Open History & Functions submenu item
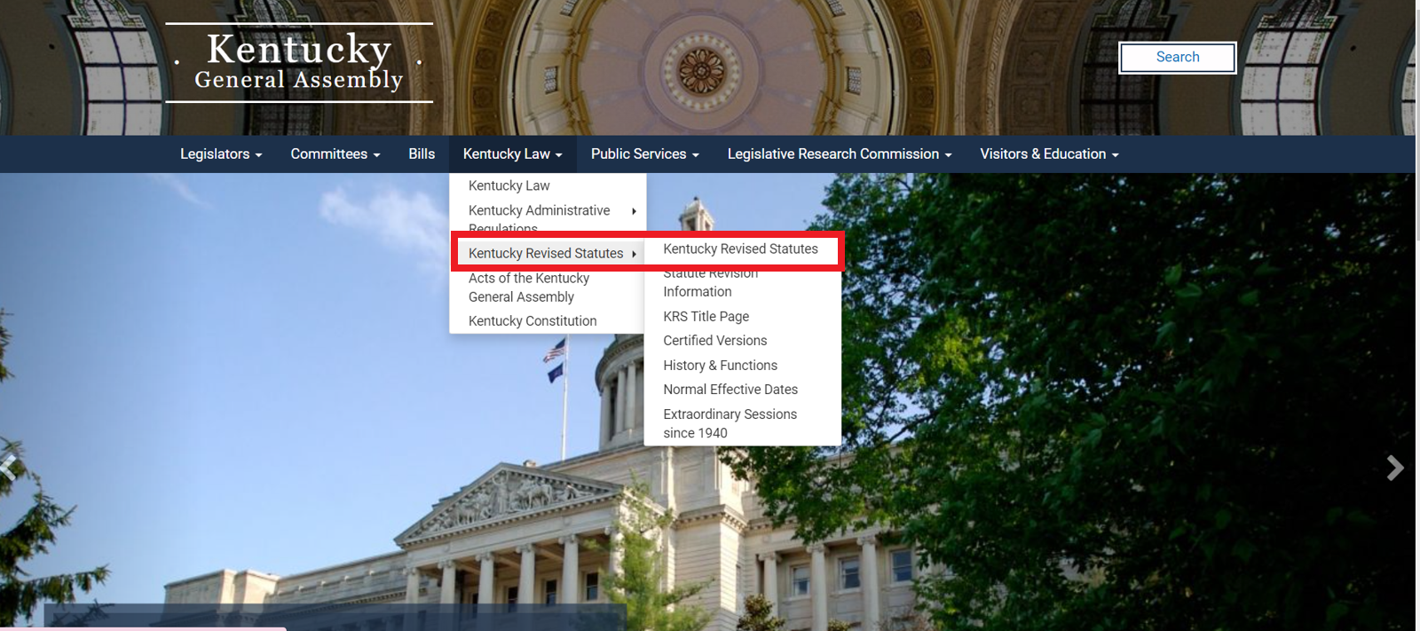This screenshot has width=1420, height=631. pyautogui.click(x=720, y=365)
